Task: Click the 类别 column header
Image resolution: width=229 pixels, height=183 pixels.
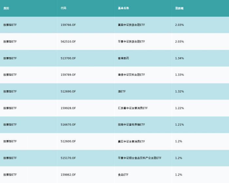Action: [x=6, y=8]
